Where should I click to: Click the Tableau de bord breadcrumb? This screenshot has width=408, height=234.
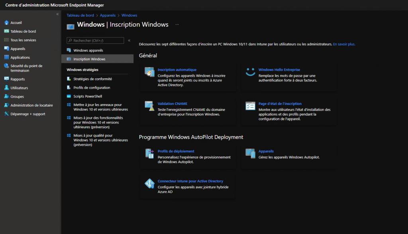(x=80, y=15)
